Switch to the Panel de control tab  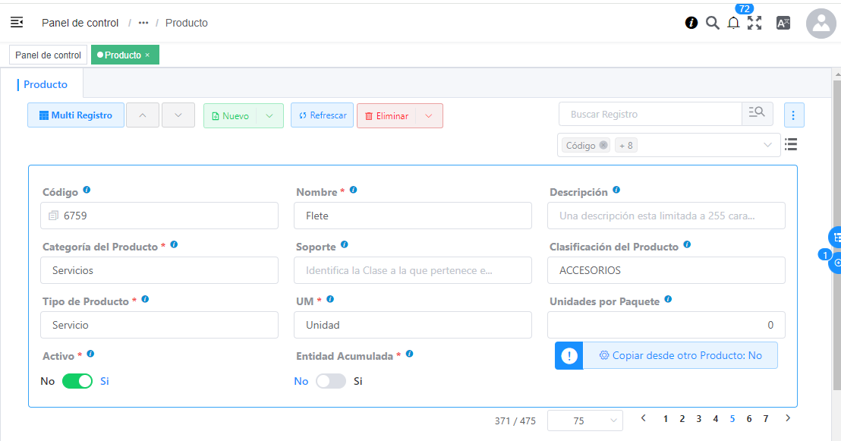47,54
